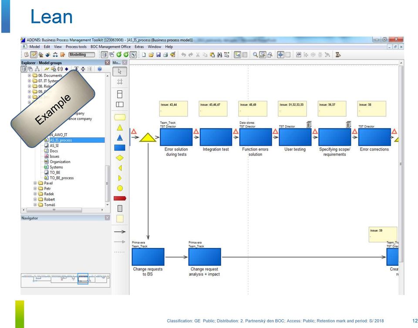Select the AS_IS_process model in tree

(x=61, y=140)
